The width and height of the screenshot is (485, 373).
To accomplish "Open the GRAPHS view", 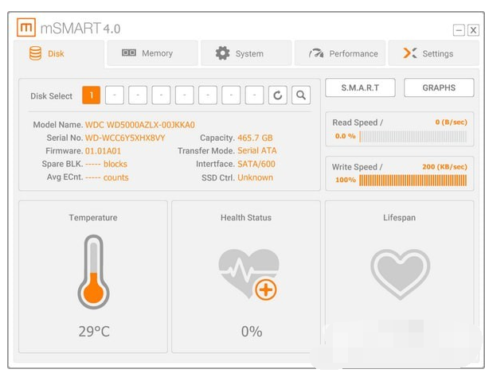I will [439, 87].
